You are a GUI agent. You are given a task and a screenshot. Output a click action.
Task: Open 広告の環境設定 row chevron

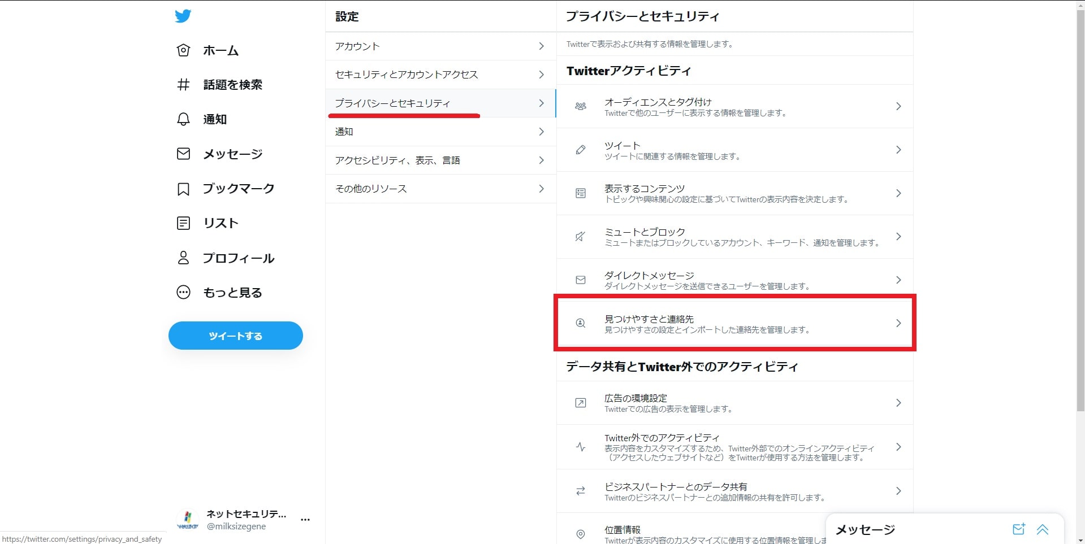click(x=898, y=403)
